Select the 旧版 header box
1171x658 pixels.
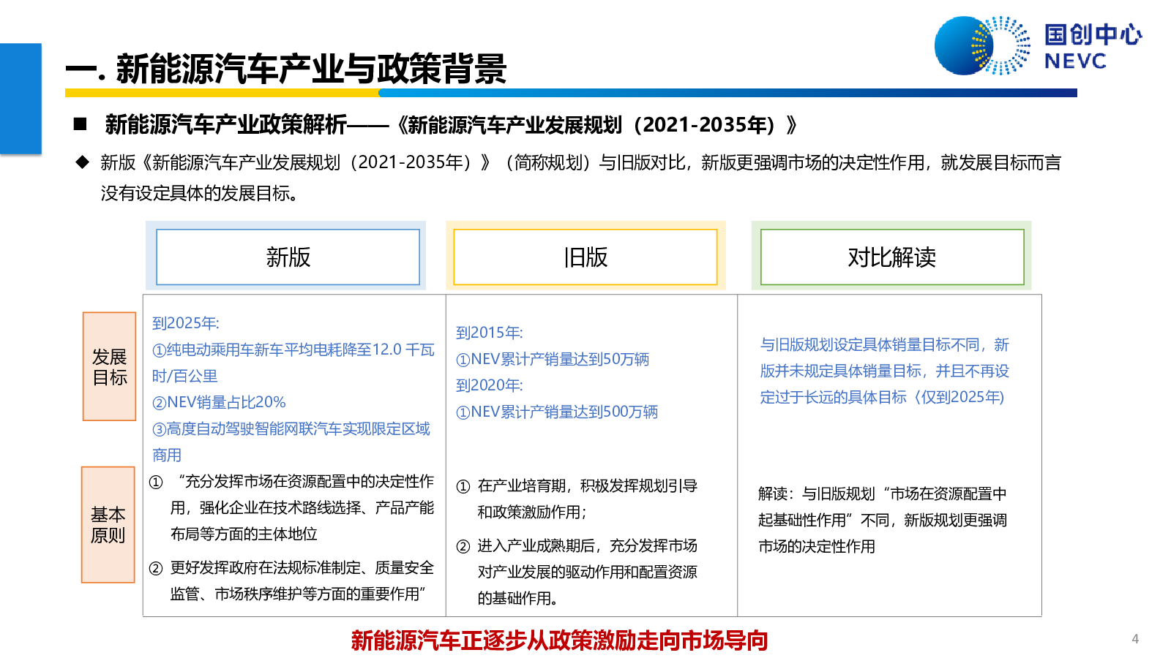585,257
